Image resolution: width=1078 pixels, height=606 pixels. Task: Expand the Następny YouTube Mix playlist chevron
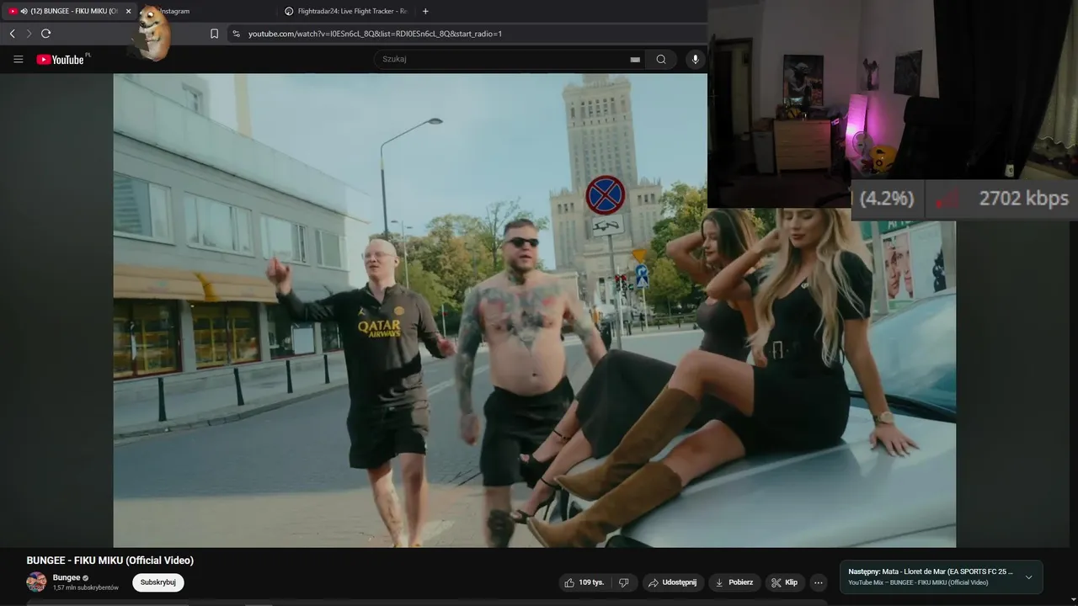[1028, 577]
